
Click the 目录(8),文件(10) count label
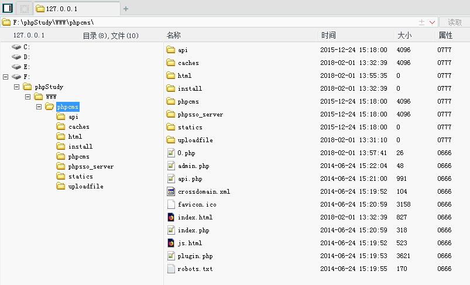[x=111, y=36]
